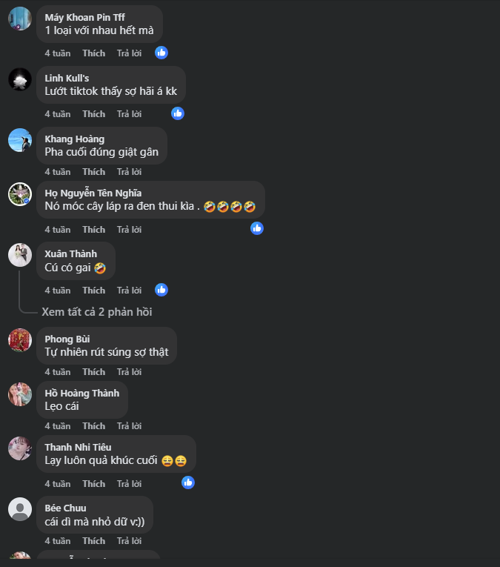Open Khang Hoàng profile picture

(20, 140)
